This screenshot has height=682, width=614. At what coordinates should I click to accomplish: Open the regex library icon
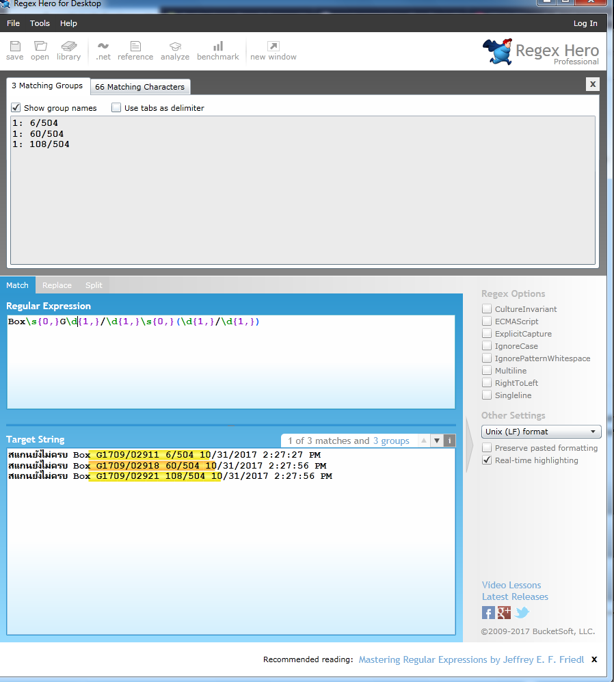click(x=69, y=47)
